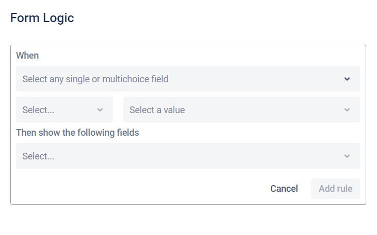Click the "Select a value" placeholder text
The image size is (377, 235).
click(x=157, y=110)
